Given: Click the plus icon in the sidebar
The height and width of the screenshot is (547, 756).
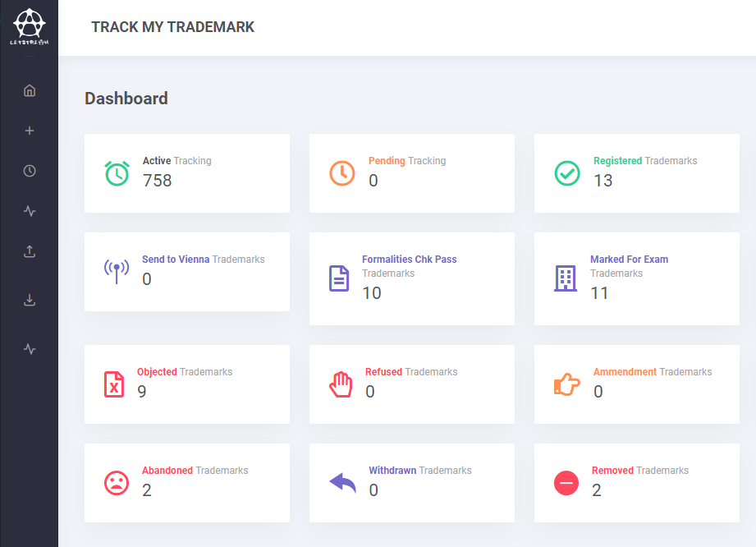Looking at the screenshot, I should [x=30, y=131].
